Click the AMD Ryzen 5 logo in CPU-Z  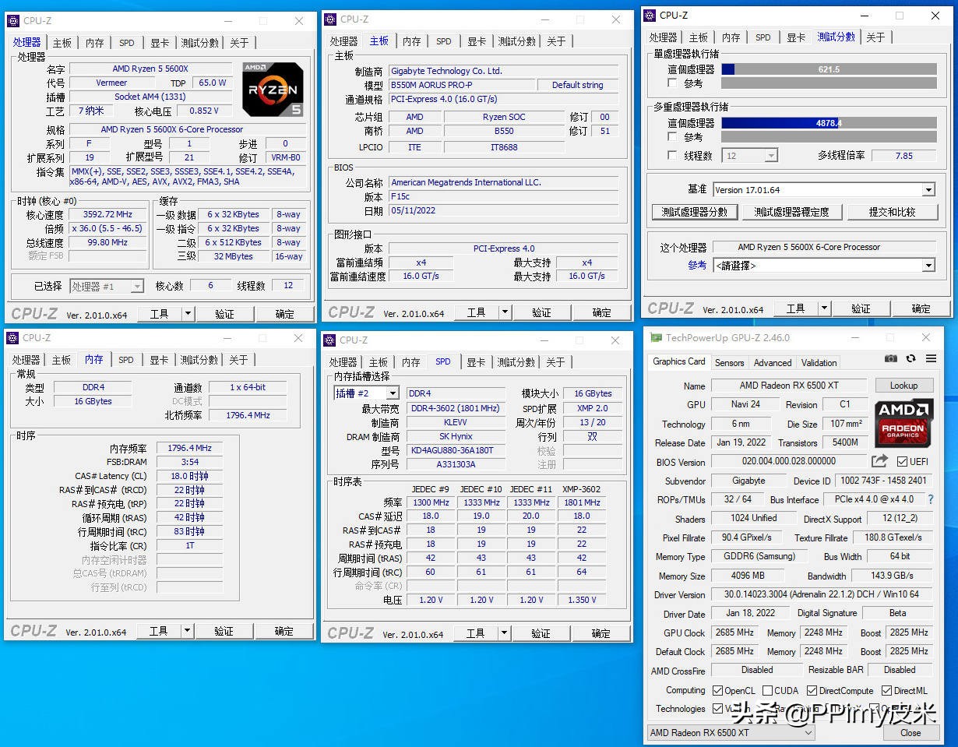(x=271, y=88)
